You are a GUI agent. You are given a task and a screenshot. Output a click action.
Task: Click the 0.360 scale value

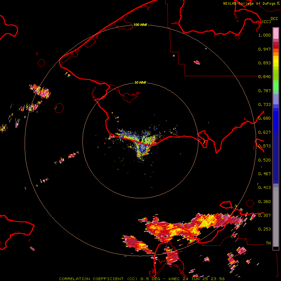tap(264, 202)
